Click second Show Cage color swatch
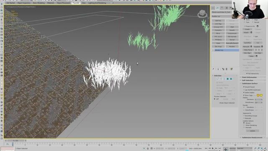The height and width of the screenshot is (151, 268). pyautogui.click(x=261, y=95)
